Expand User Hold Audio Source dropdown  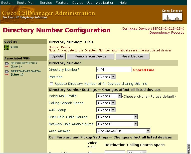pos(117,117)
